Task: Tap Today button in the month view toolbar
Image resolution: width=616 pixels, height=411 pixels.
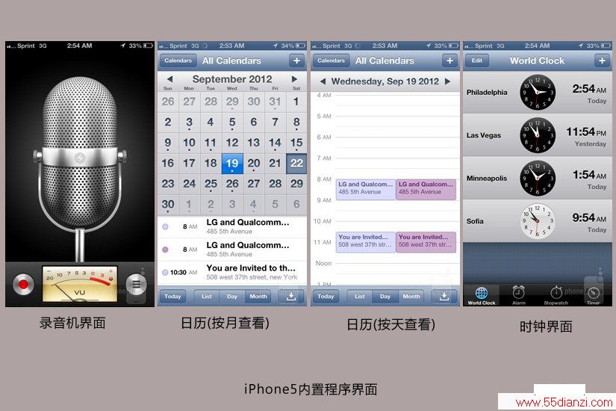Action: pos(172,296)
